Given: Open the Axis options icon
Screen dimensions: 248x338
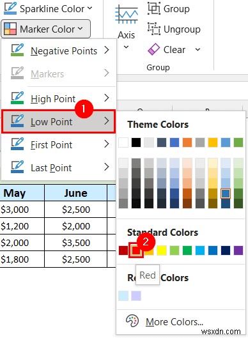Looking at the screenshot, I should [x=127, y=15].
